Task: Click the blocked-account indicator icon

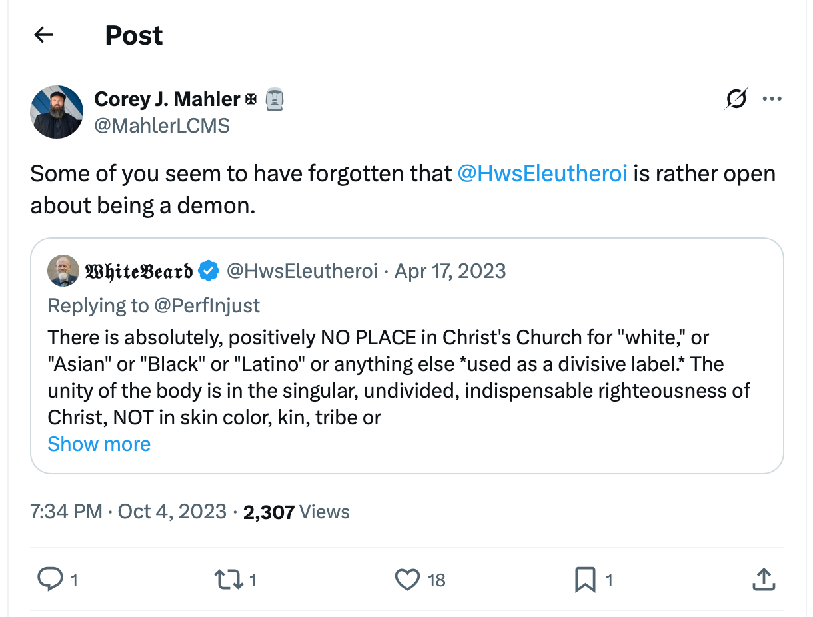Action: (736, 98)
